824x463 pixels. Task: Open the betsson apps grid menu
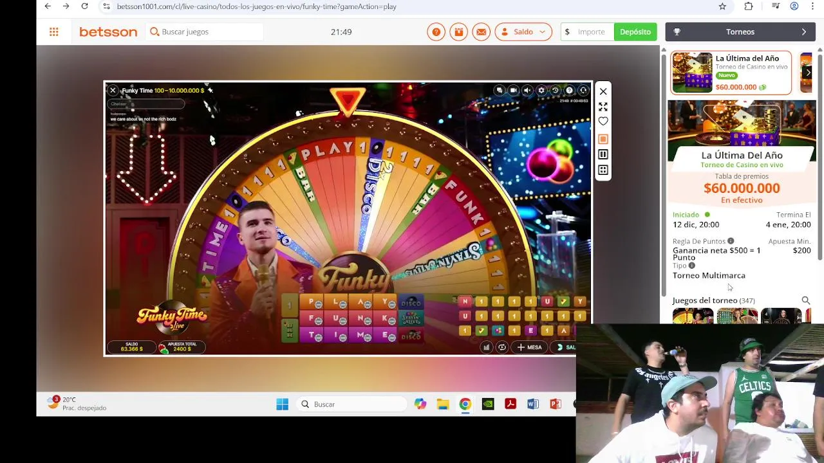pos(54,32)
